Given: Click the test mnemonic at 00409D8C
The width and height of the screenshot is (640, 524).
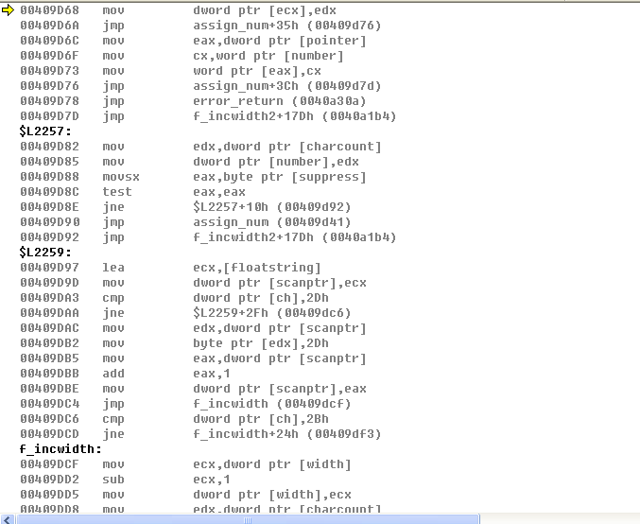Looking at the screenshot, I should tap(117, 192).
